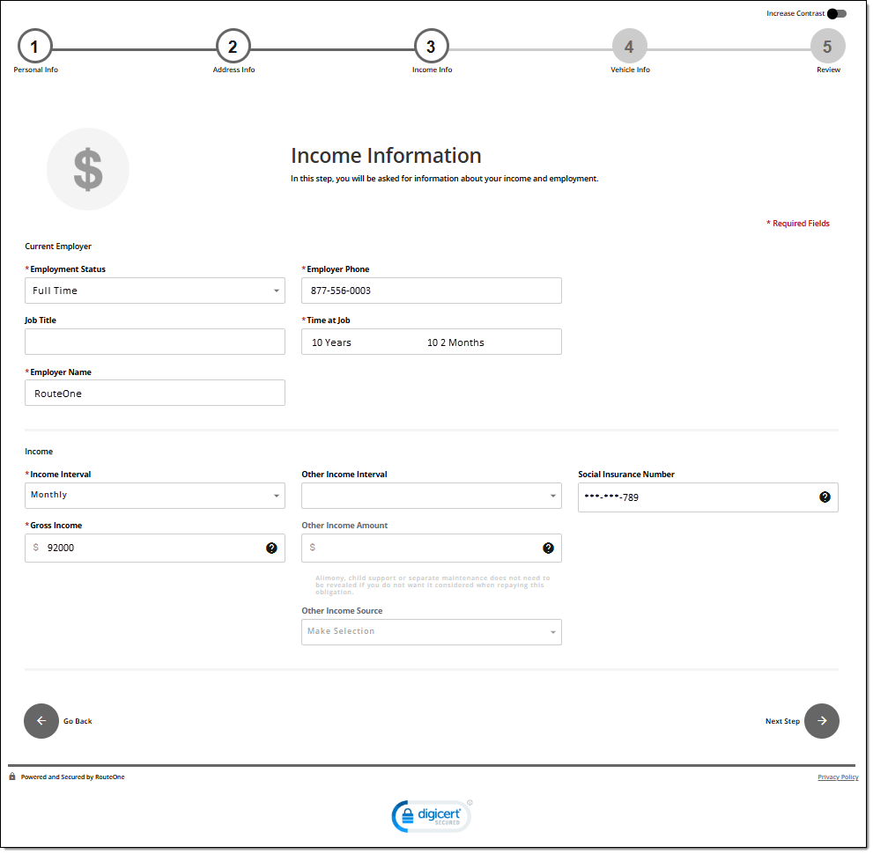Image resolution: width=873 pixels, height=854 pixels.
Task: Open the Privacy Policy link
Action: point(837,777)
